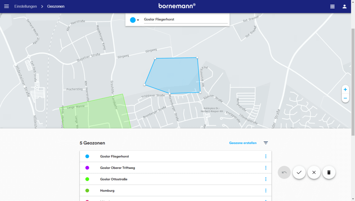
Task: Zoom out on the map
Action: (345, 98)
